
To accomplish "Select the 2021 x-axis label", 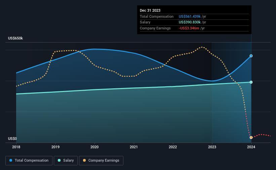I will [x=134, y=147].
